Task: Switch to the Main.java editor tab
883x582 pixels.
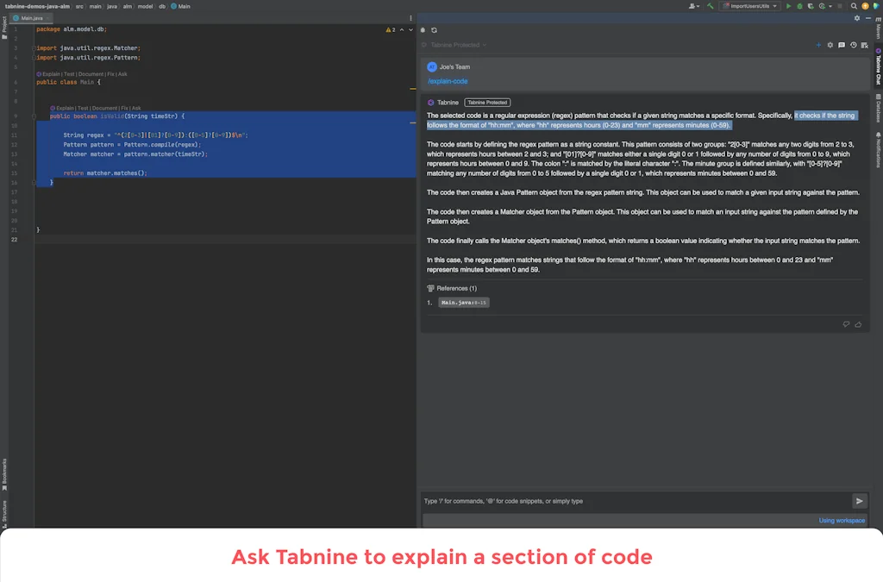Action: click(31, 16)
